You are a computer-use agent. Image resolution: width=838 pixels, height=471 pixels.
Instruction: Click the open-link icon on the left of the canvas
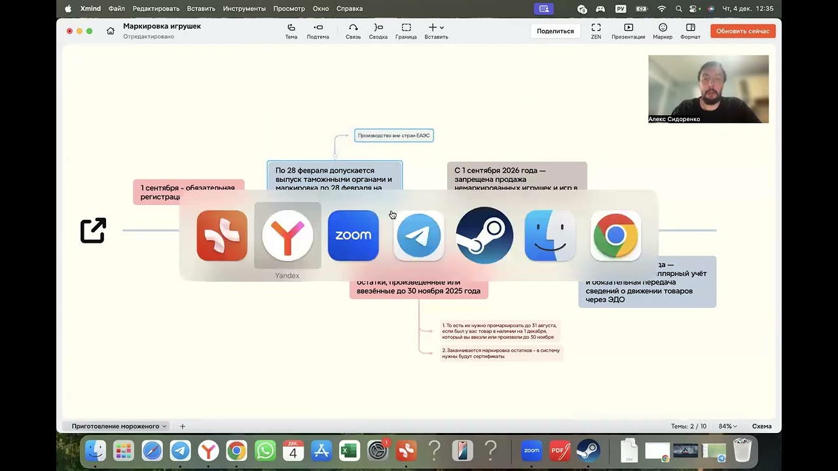point(93,230)
